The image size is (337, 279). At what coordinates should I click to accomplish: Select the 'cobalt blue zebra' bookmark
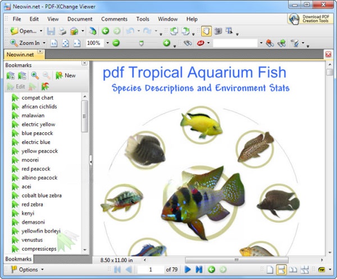point(42,196)
